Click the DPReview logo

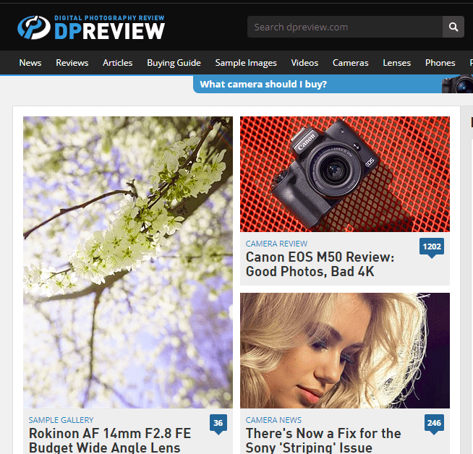click(91, 27)
